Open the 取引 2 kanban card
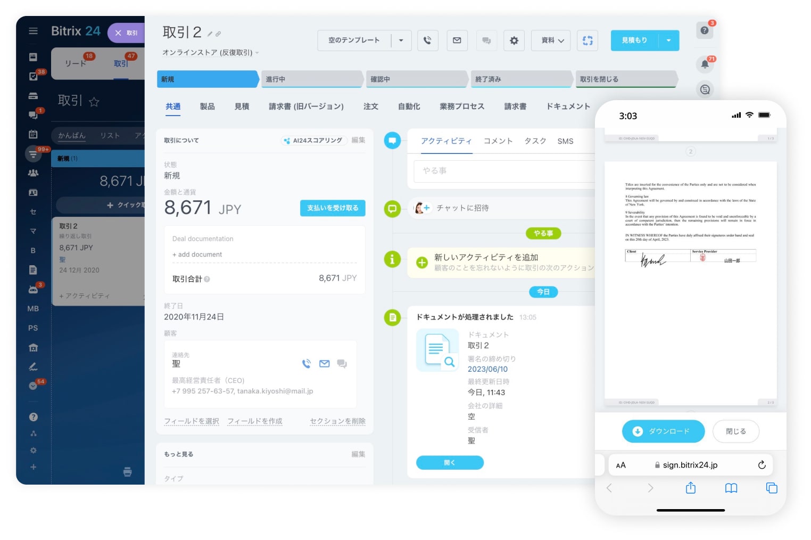The image size is (811, 540). (98, 261)
